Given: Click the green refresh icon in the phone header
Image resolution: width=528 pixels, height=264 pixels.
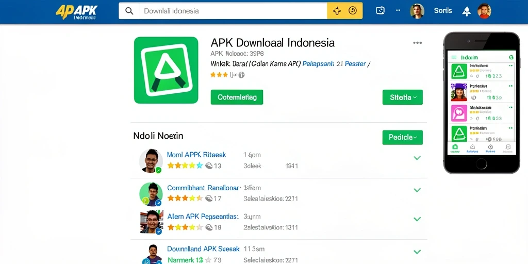Looking at the screenshot, I should 511,57.
